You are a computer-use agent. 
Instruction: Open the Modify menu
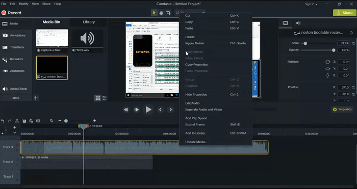23,4
